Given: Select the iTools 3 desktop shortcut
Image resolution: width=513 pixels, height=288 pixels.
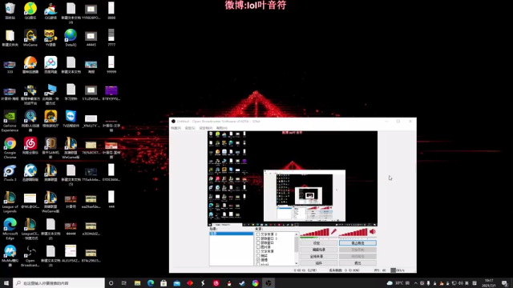Looking at the screenshot, I should click(x=10, y=173).
